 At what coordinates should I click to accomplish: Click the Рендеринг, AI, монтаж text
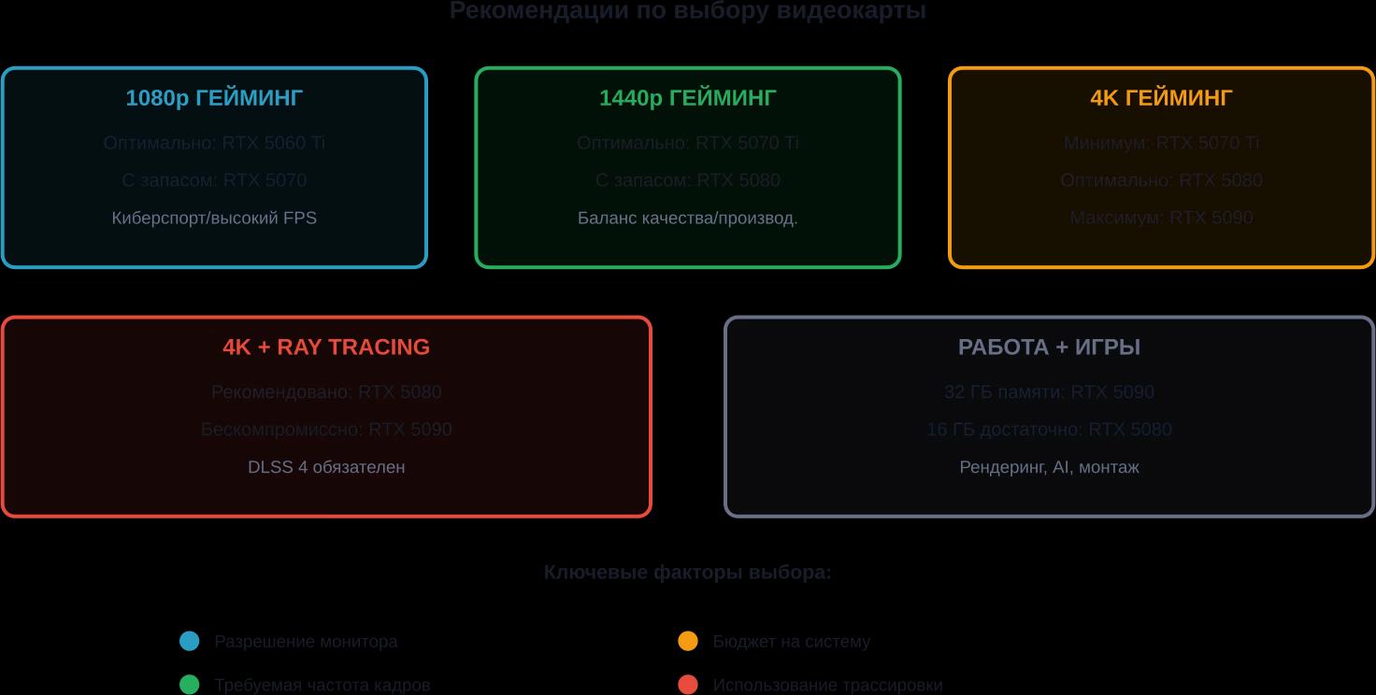tap(1049, 467)
